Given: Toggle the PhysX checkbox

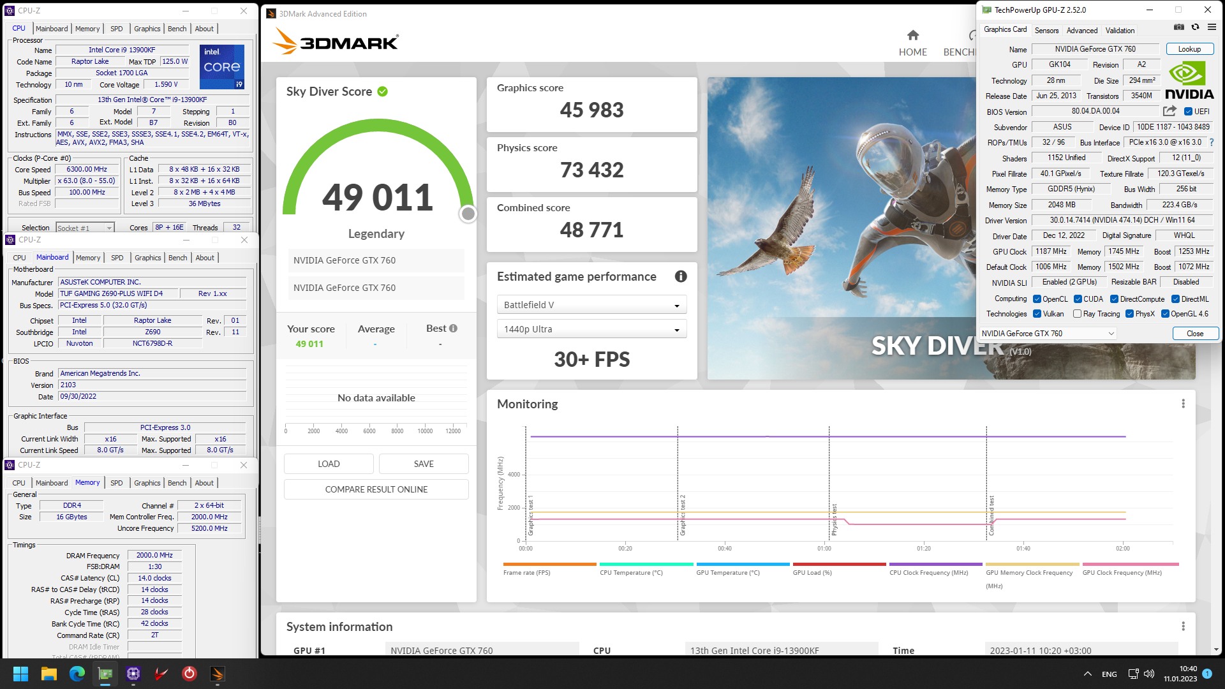Looking at the screenshot, I should coord(1129,314).
